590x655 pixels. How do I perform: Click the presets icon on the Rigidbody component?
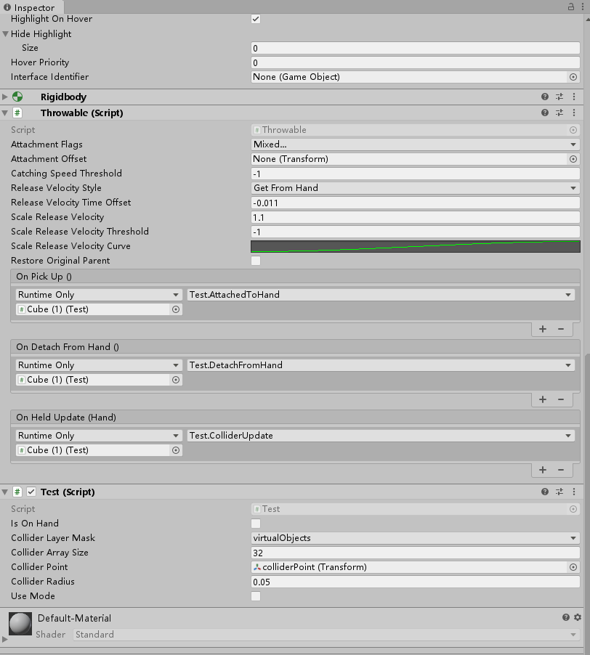(559, 97)
